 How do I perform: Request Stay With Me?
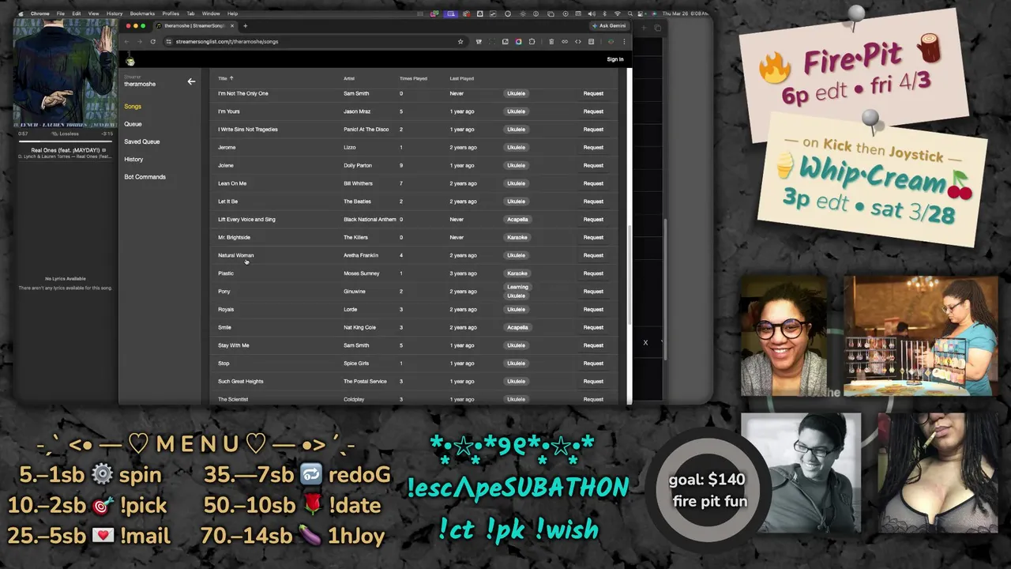[x=593, y=345]
